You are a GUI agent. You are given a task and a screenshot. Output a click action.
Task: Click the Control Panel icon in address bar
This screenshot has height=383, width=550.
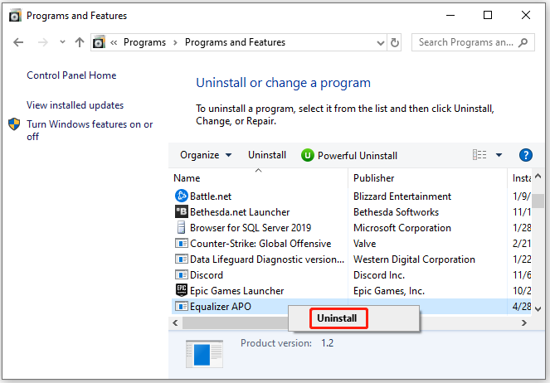coord(99,42)
